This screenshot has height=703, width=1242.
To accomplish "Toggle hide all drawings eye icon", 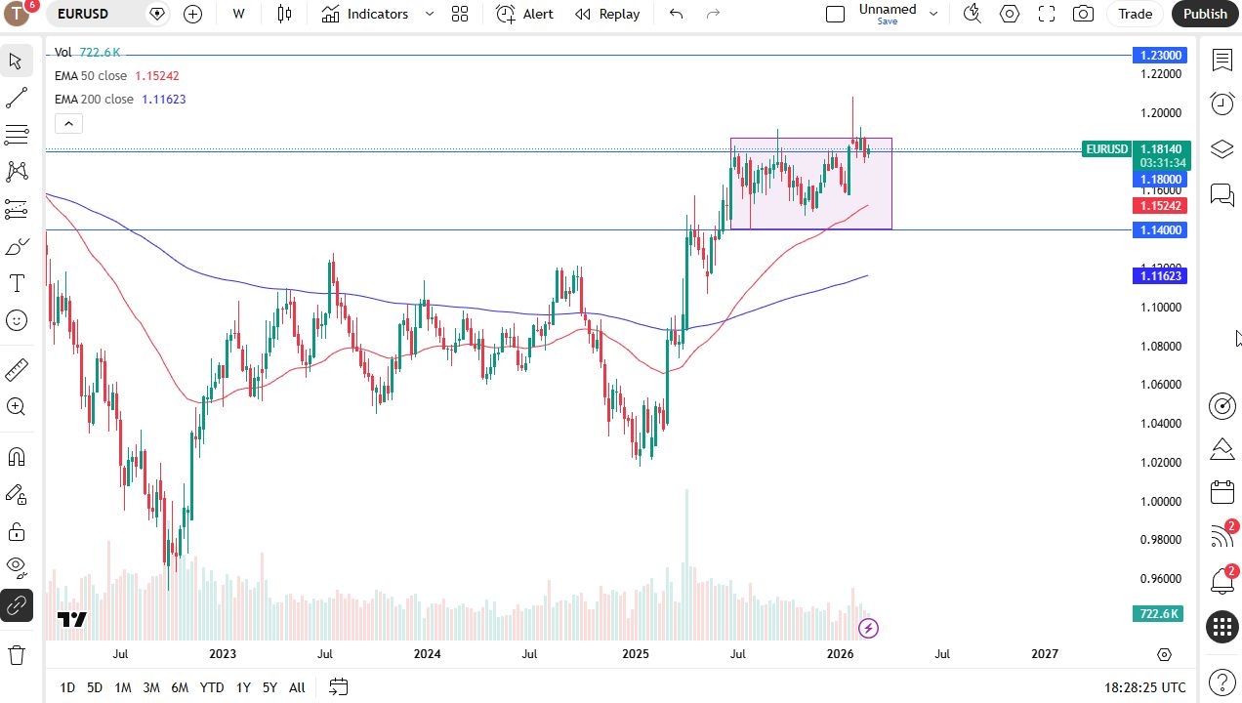I will [x=17, y=566].
